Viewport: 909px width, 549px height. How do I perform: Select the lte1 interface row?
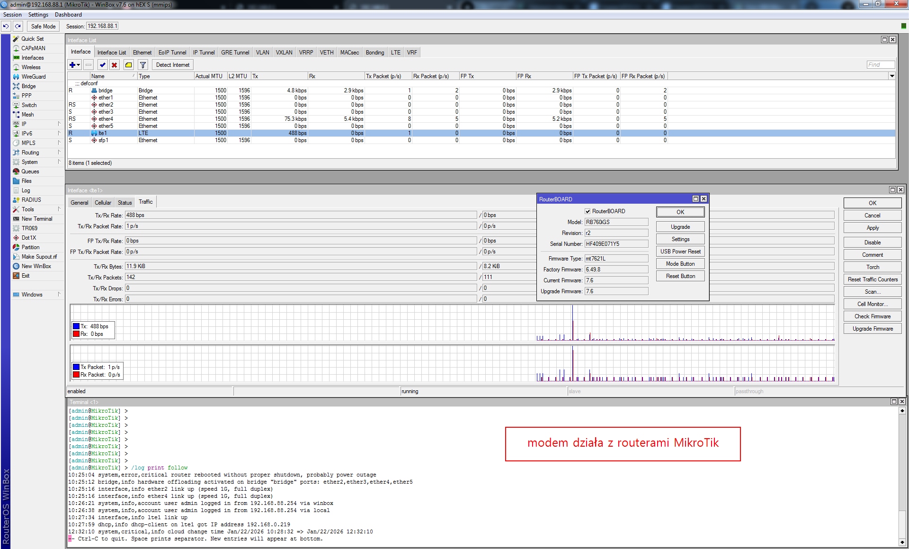click(x=103, y=133)
